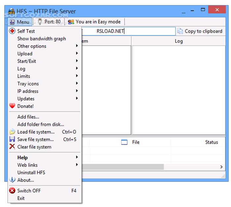Expand the IP address submenu arrow

(x=77, y=91)
